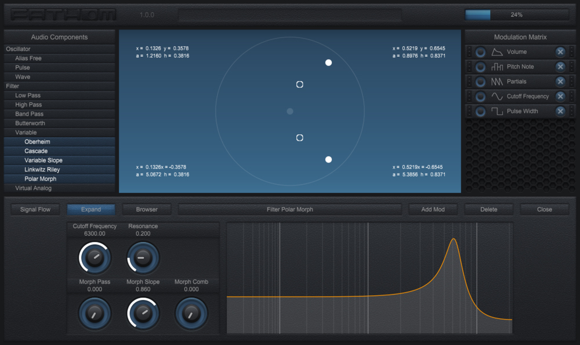Click the Audio Components panel header
The height and width of the screenshot is (345, 580).
pos(60,37)
